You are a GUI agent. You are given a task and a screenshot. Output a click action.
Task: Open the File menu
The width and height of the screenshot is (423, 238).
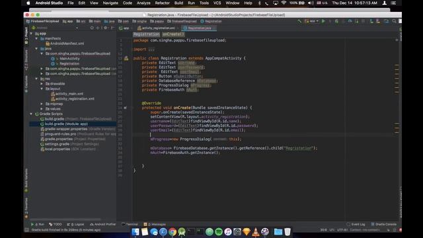[x=71, y=3]
